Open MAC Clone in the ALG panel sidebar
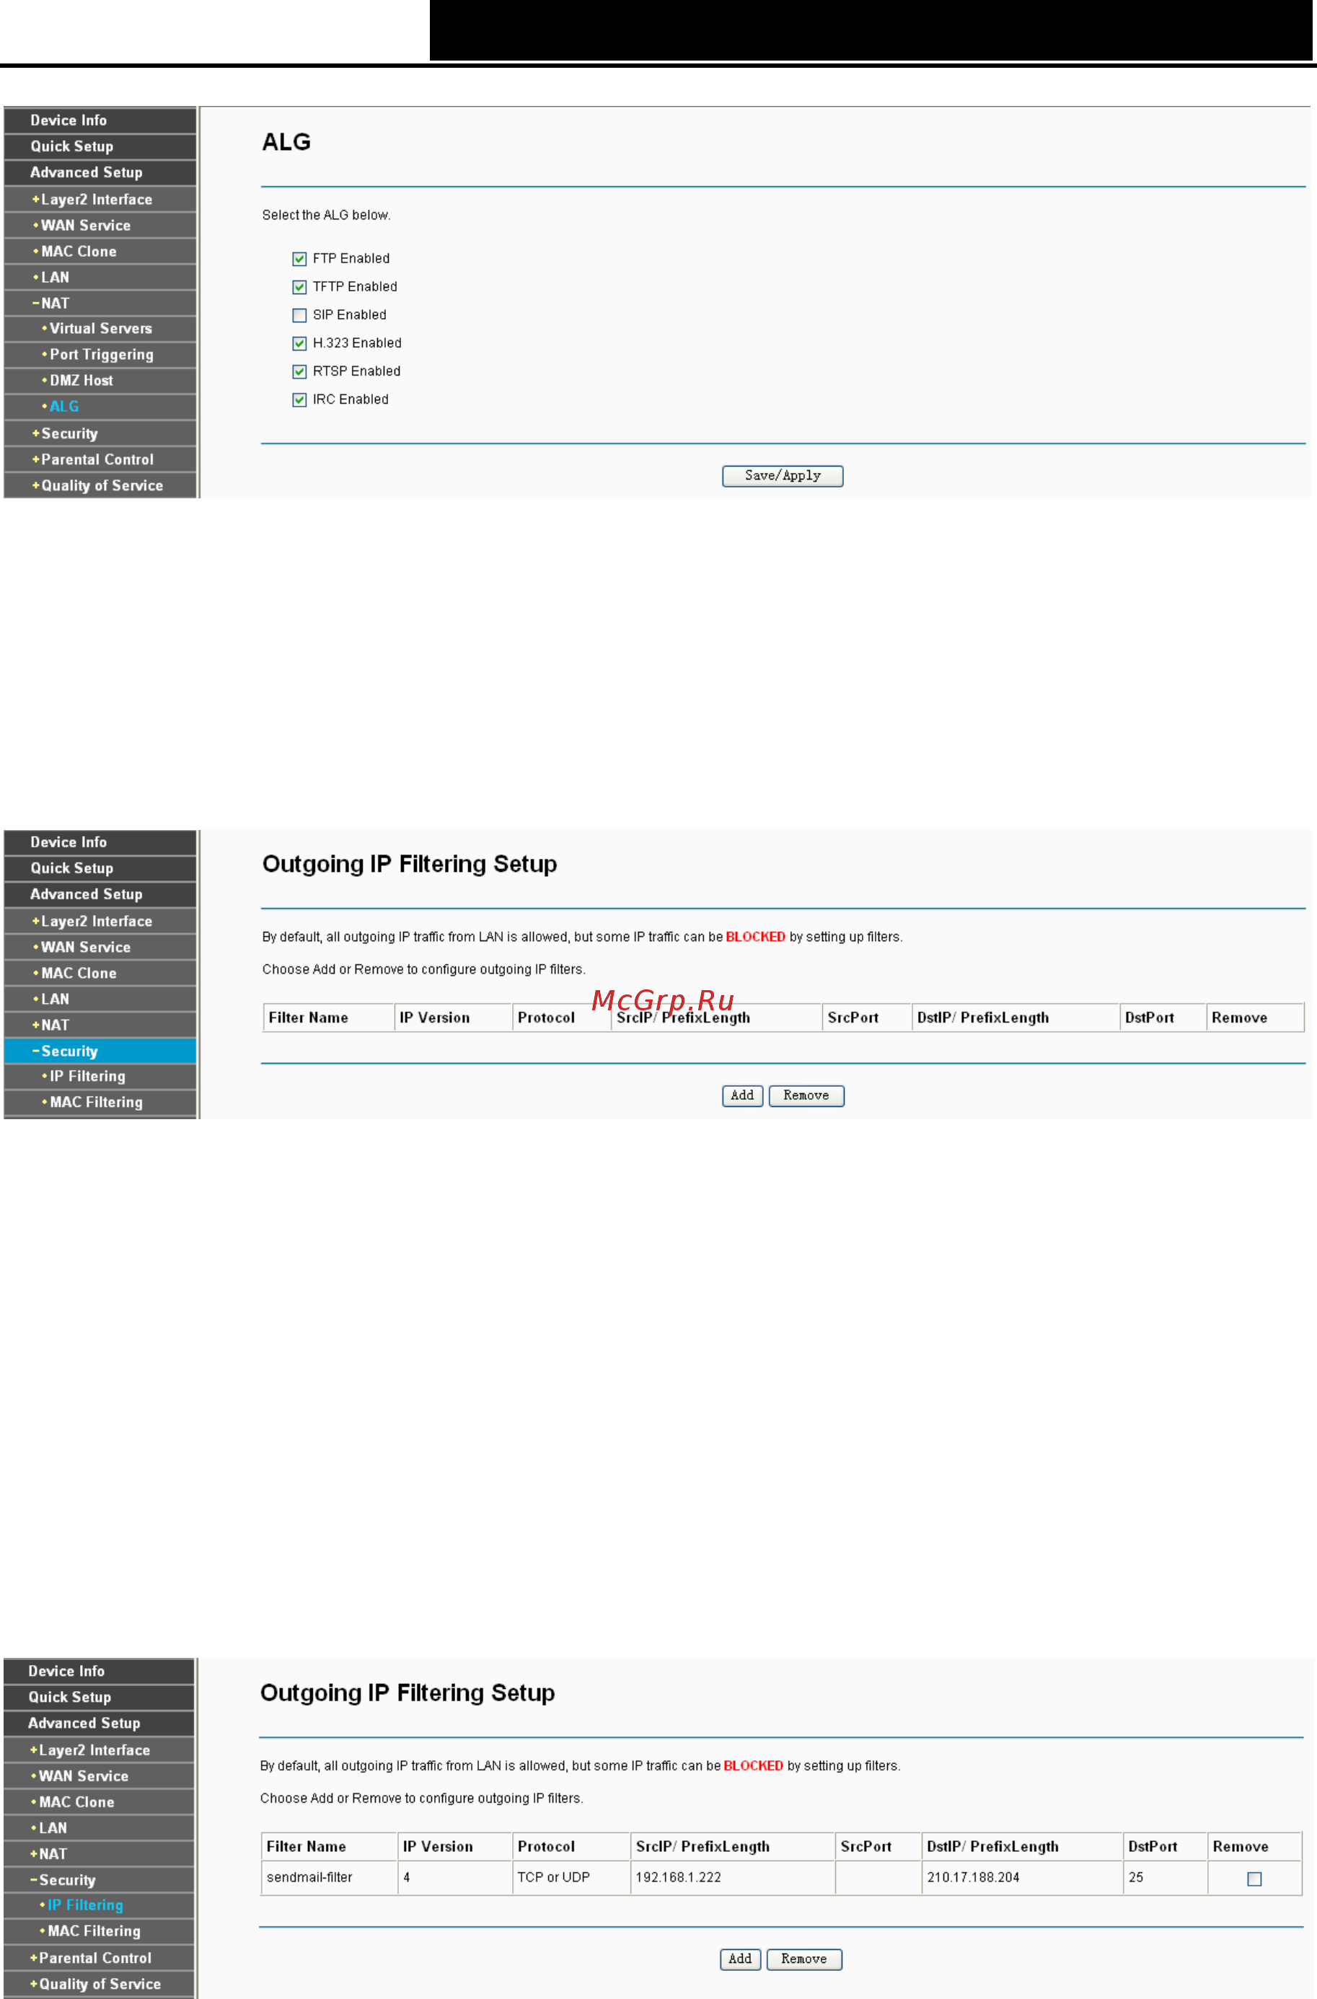Screen dimensions: 1317x1999 point(100,251)
